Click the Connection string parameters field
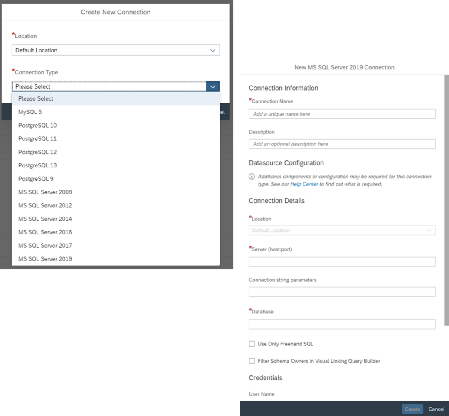449x416 pixels. pos(342,292)
